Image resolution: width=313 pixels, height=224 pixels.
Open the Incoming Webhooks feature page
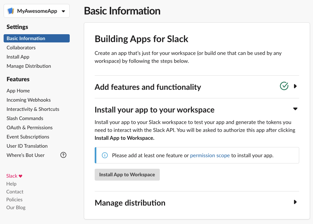click(29, 100)
